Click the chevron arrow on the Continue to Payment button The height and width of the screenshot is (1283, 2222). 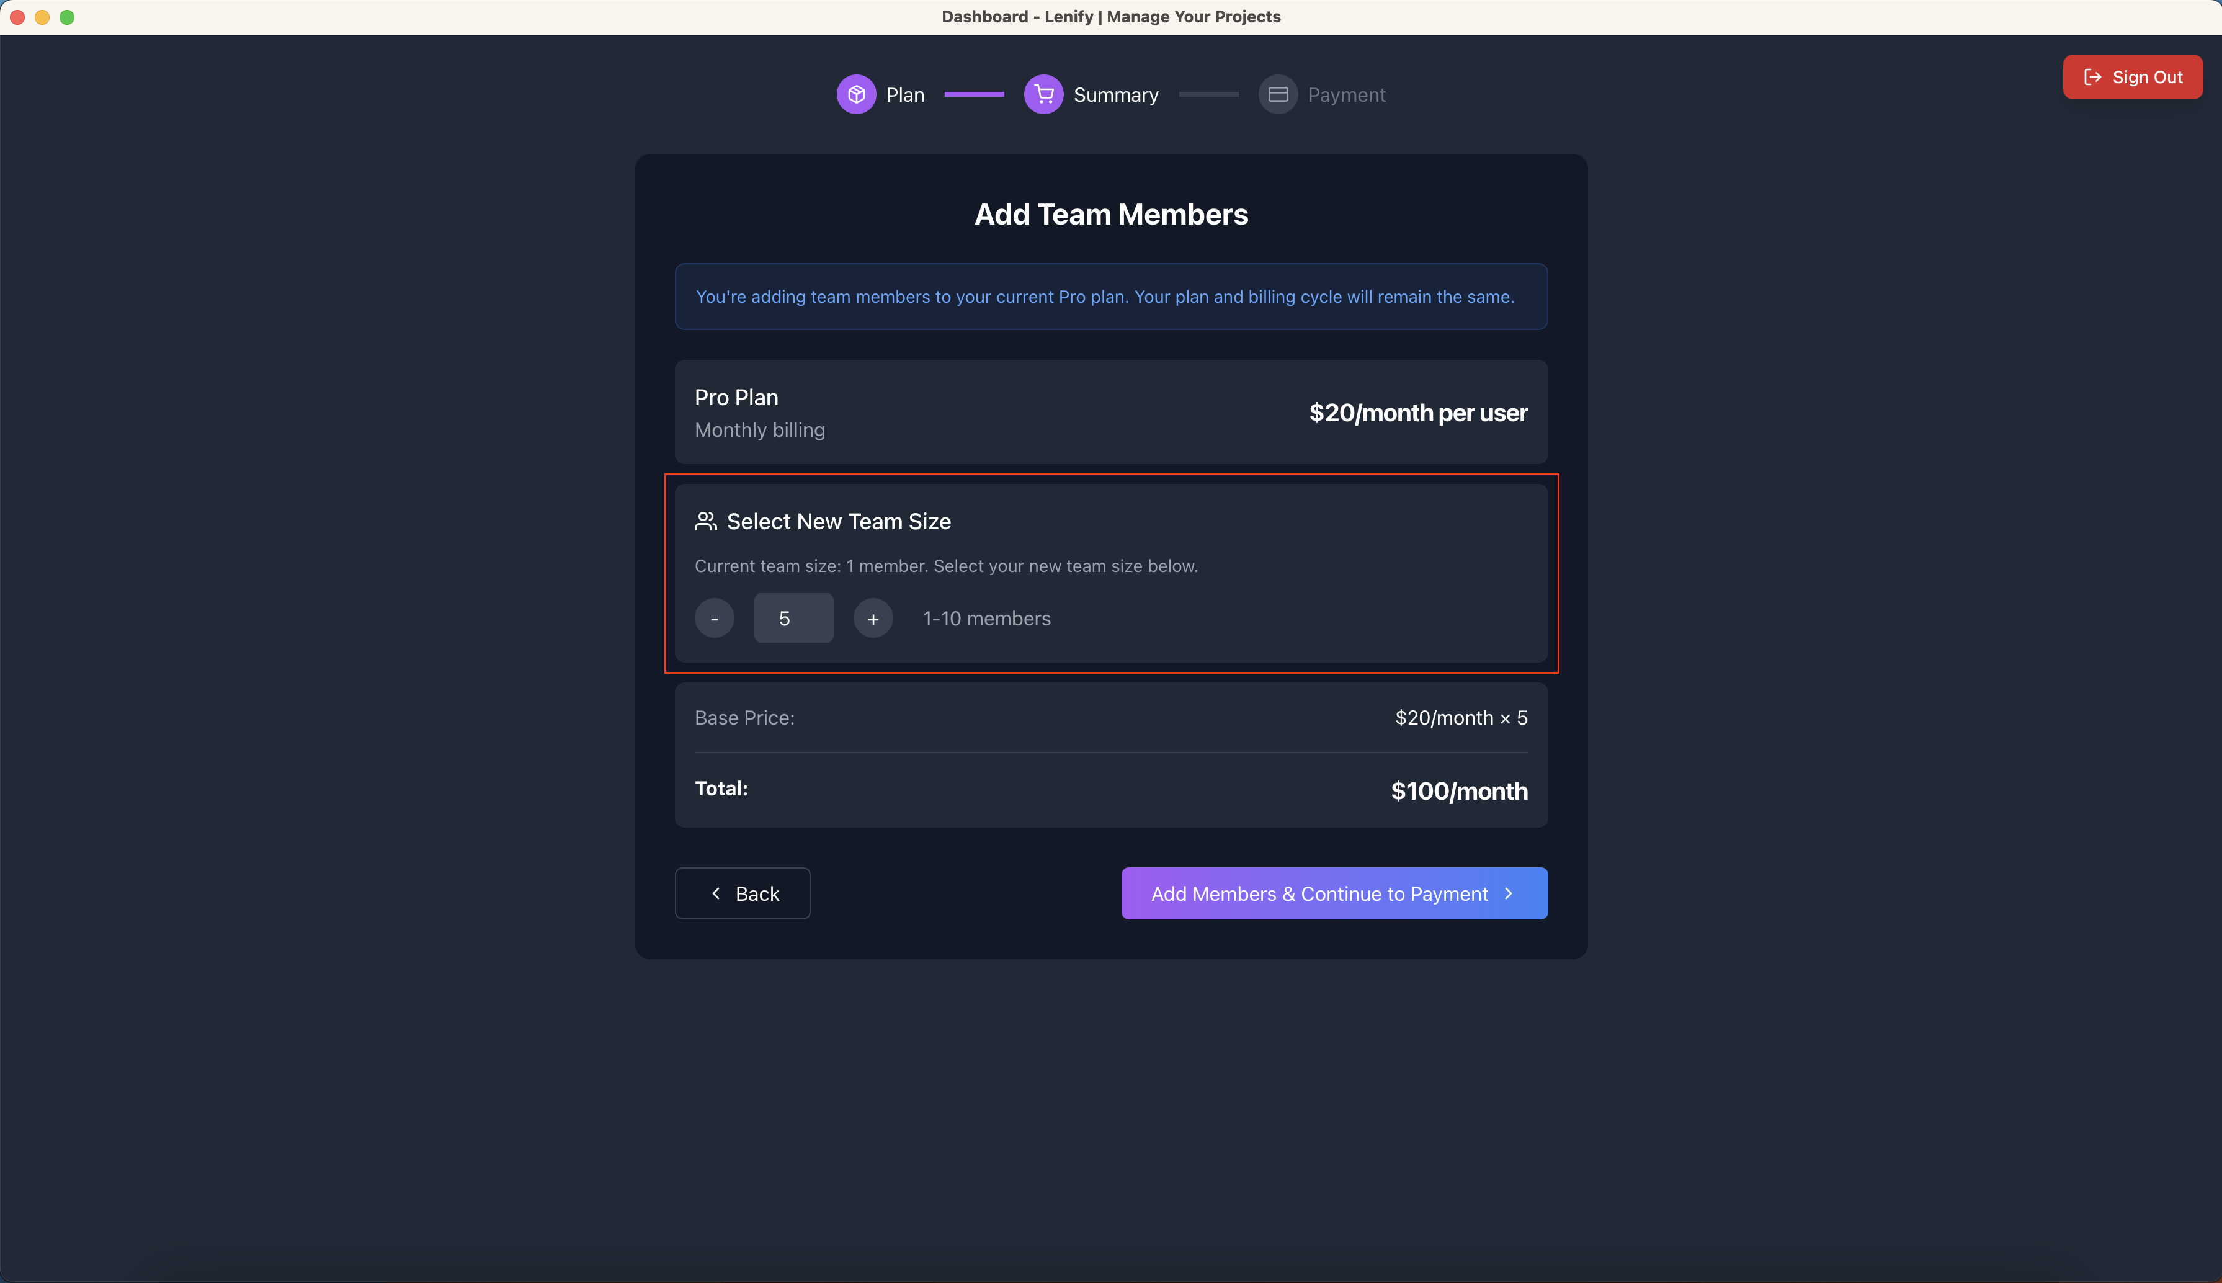coord(1509,893)
